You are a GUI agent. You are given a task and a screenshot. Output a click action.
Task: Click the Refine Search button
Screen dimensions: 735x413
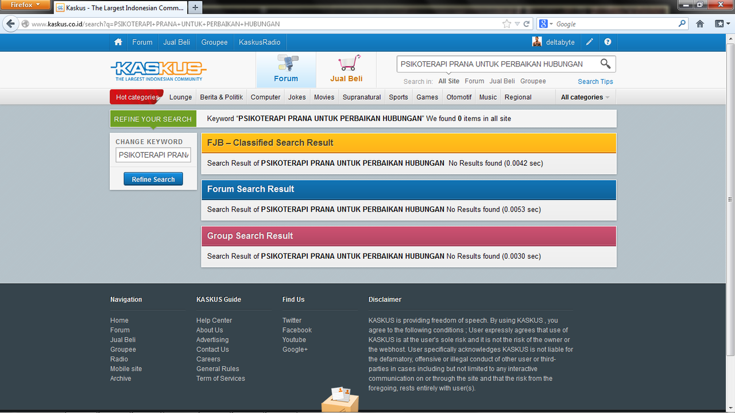point(153,179)
